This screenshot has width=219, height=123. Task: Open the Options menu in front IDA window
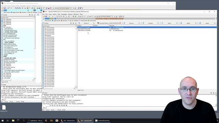[70, 14]
